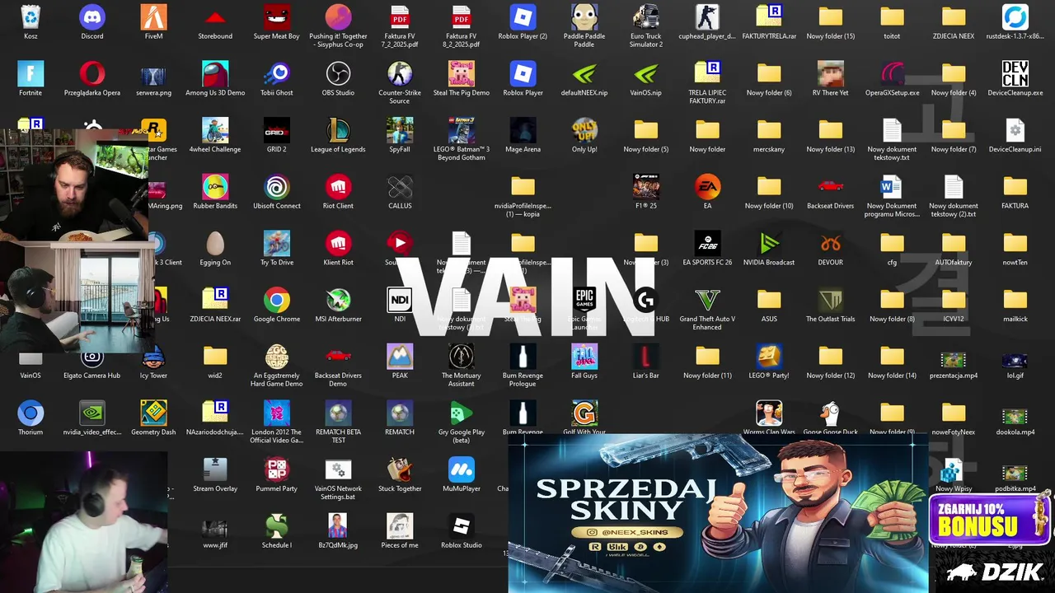The width and height of the screenshot is (1055, 593).
Task: Open the prezentacja.mp4 video file
Action: coord(954,360)
